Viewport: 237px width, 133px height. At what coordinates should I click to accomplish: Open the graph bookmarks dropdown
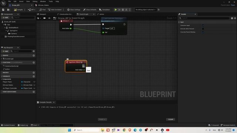coord(39,18)
